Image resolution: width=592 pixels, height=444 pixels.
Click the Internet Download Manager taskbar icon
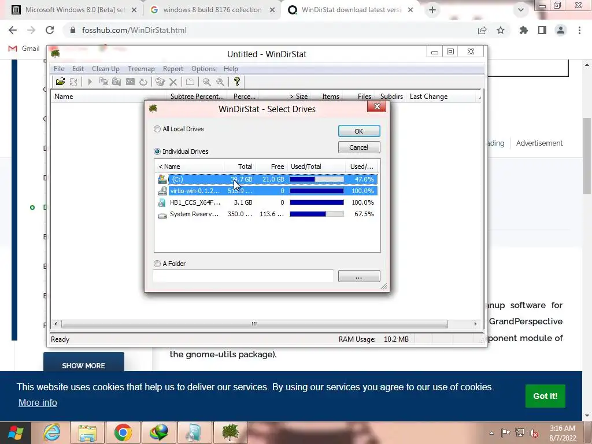point(158,432)
